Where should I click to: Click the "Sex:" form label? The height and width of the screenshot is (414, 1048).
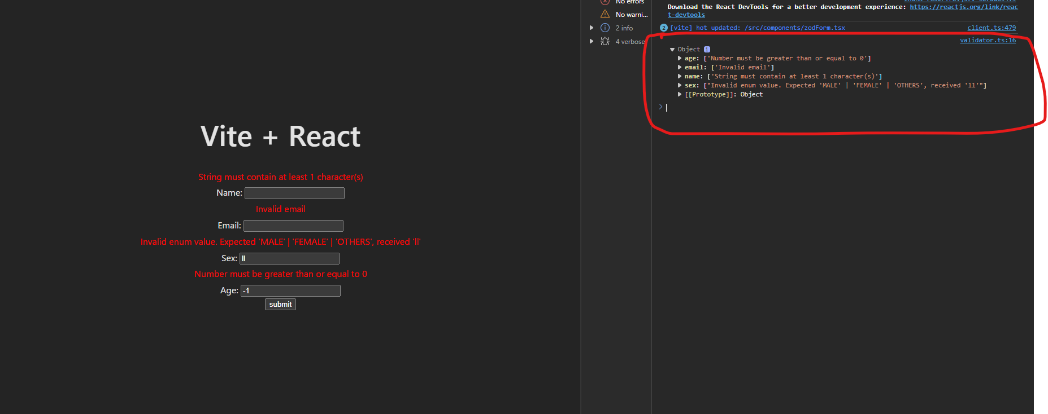(x=229, y=258)
